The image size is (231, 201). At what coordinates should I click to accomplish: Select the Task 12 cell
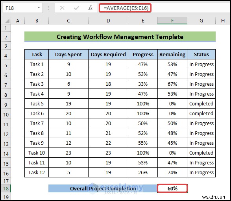37,172
